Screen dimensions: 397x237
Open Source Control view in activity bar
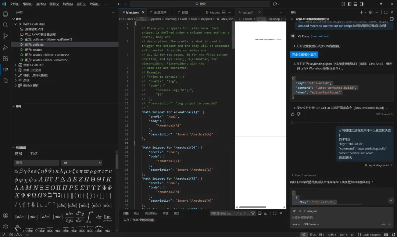coord(6,36)
